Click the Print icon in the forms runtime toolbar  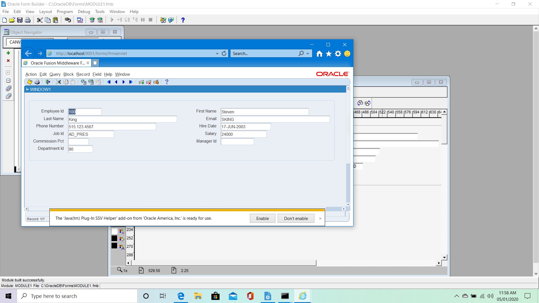tap(37, 82)
